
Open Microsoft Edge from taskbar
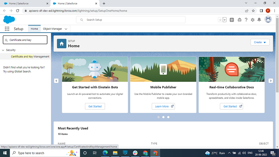click(105, 153)
